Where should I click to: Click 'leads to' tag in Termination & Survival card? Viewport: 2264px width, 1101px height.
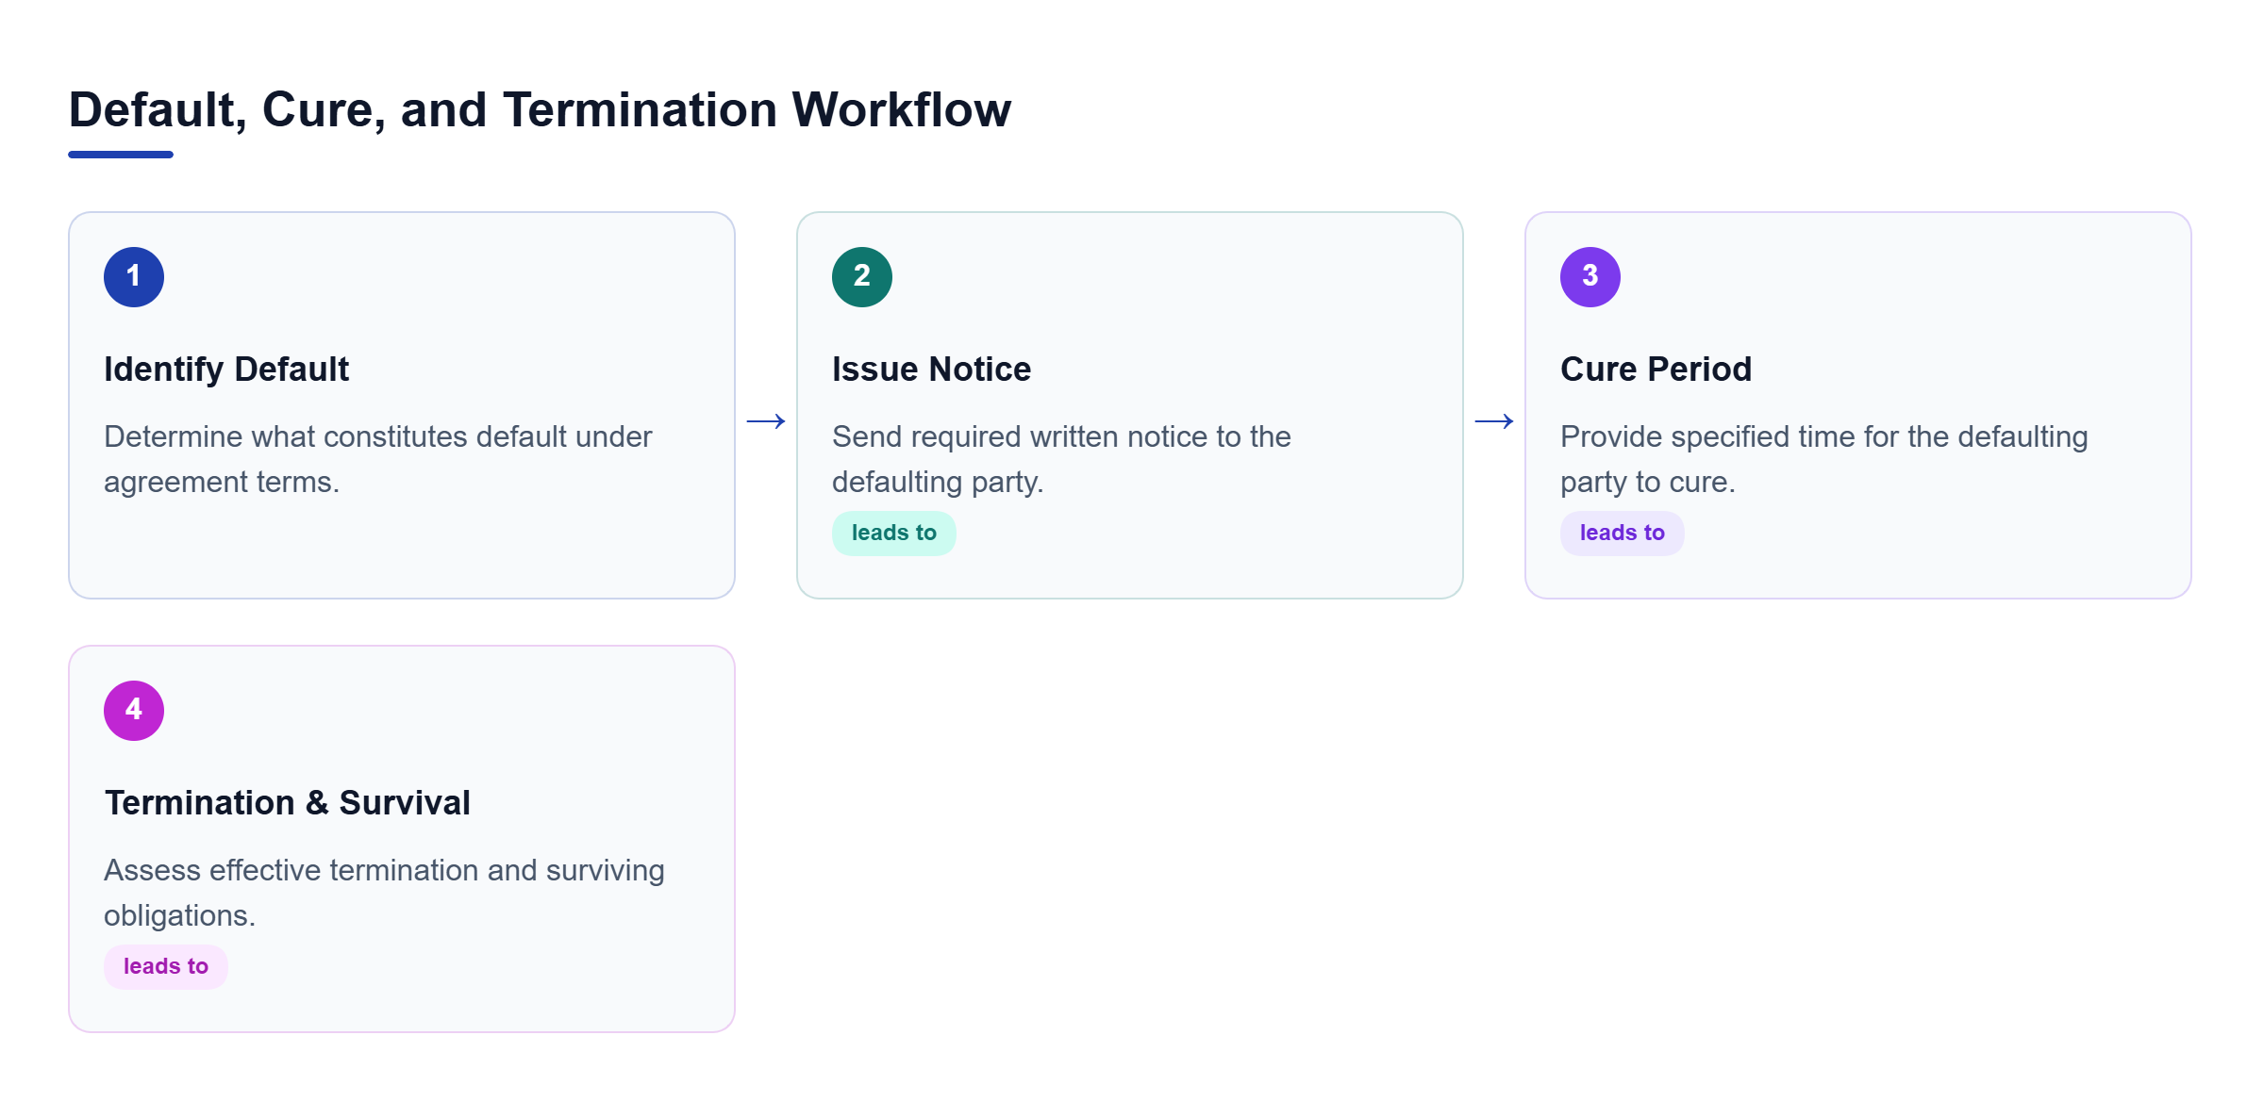pyautogui.click(x=166, y=967)
